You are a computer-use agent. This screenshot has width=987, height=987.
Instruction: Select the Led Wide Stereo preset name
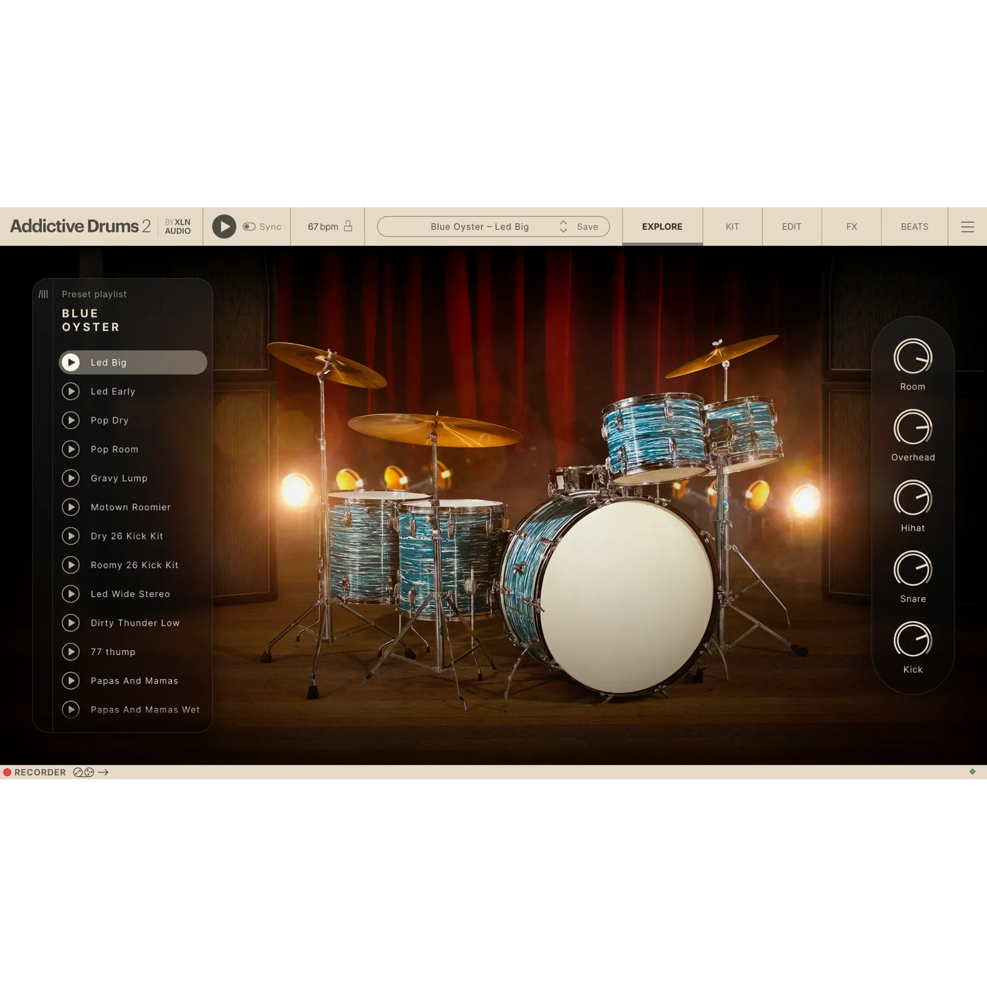coord(130,594)
